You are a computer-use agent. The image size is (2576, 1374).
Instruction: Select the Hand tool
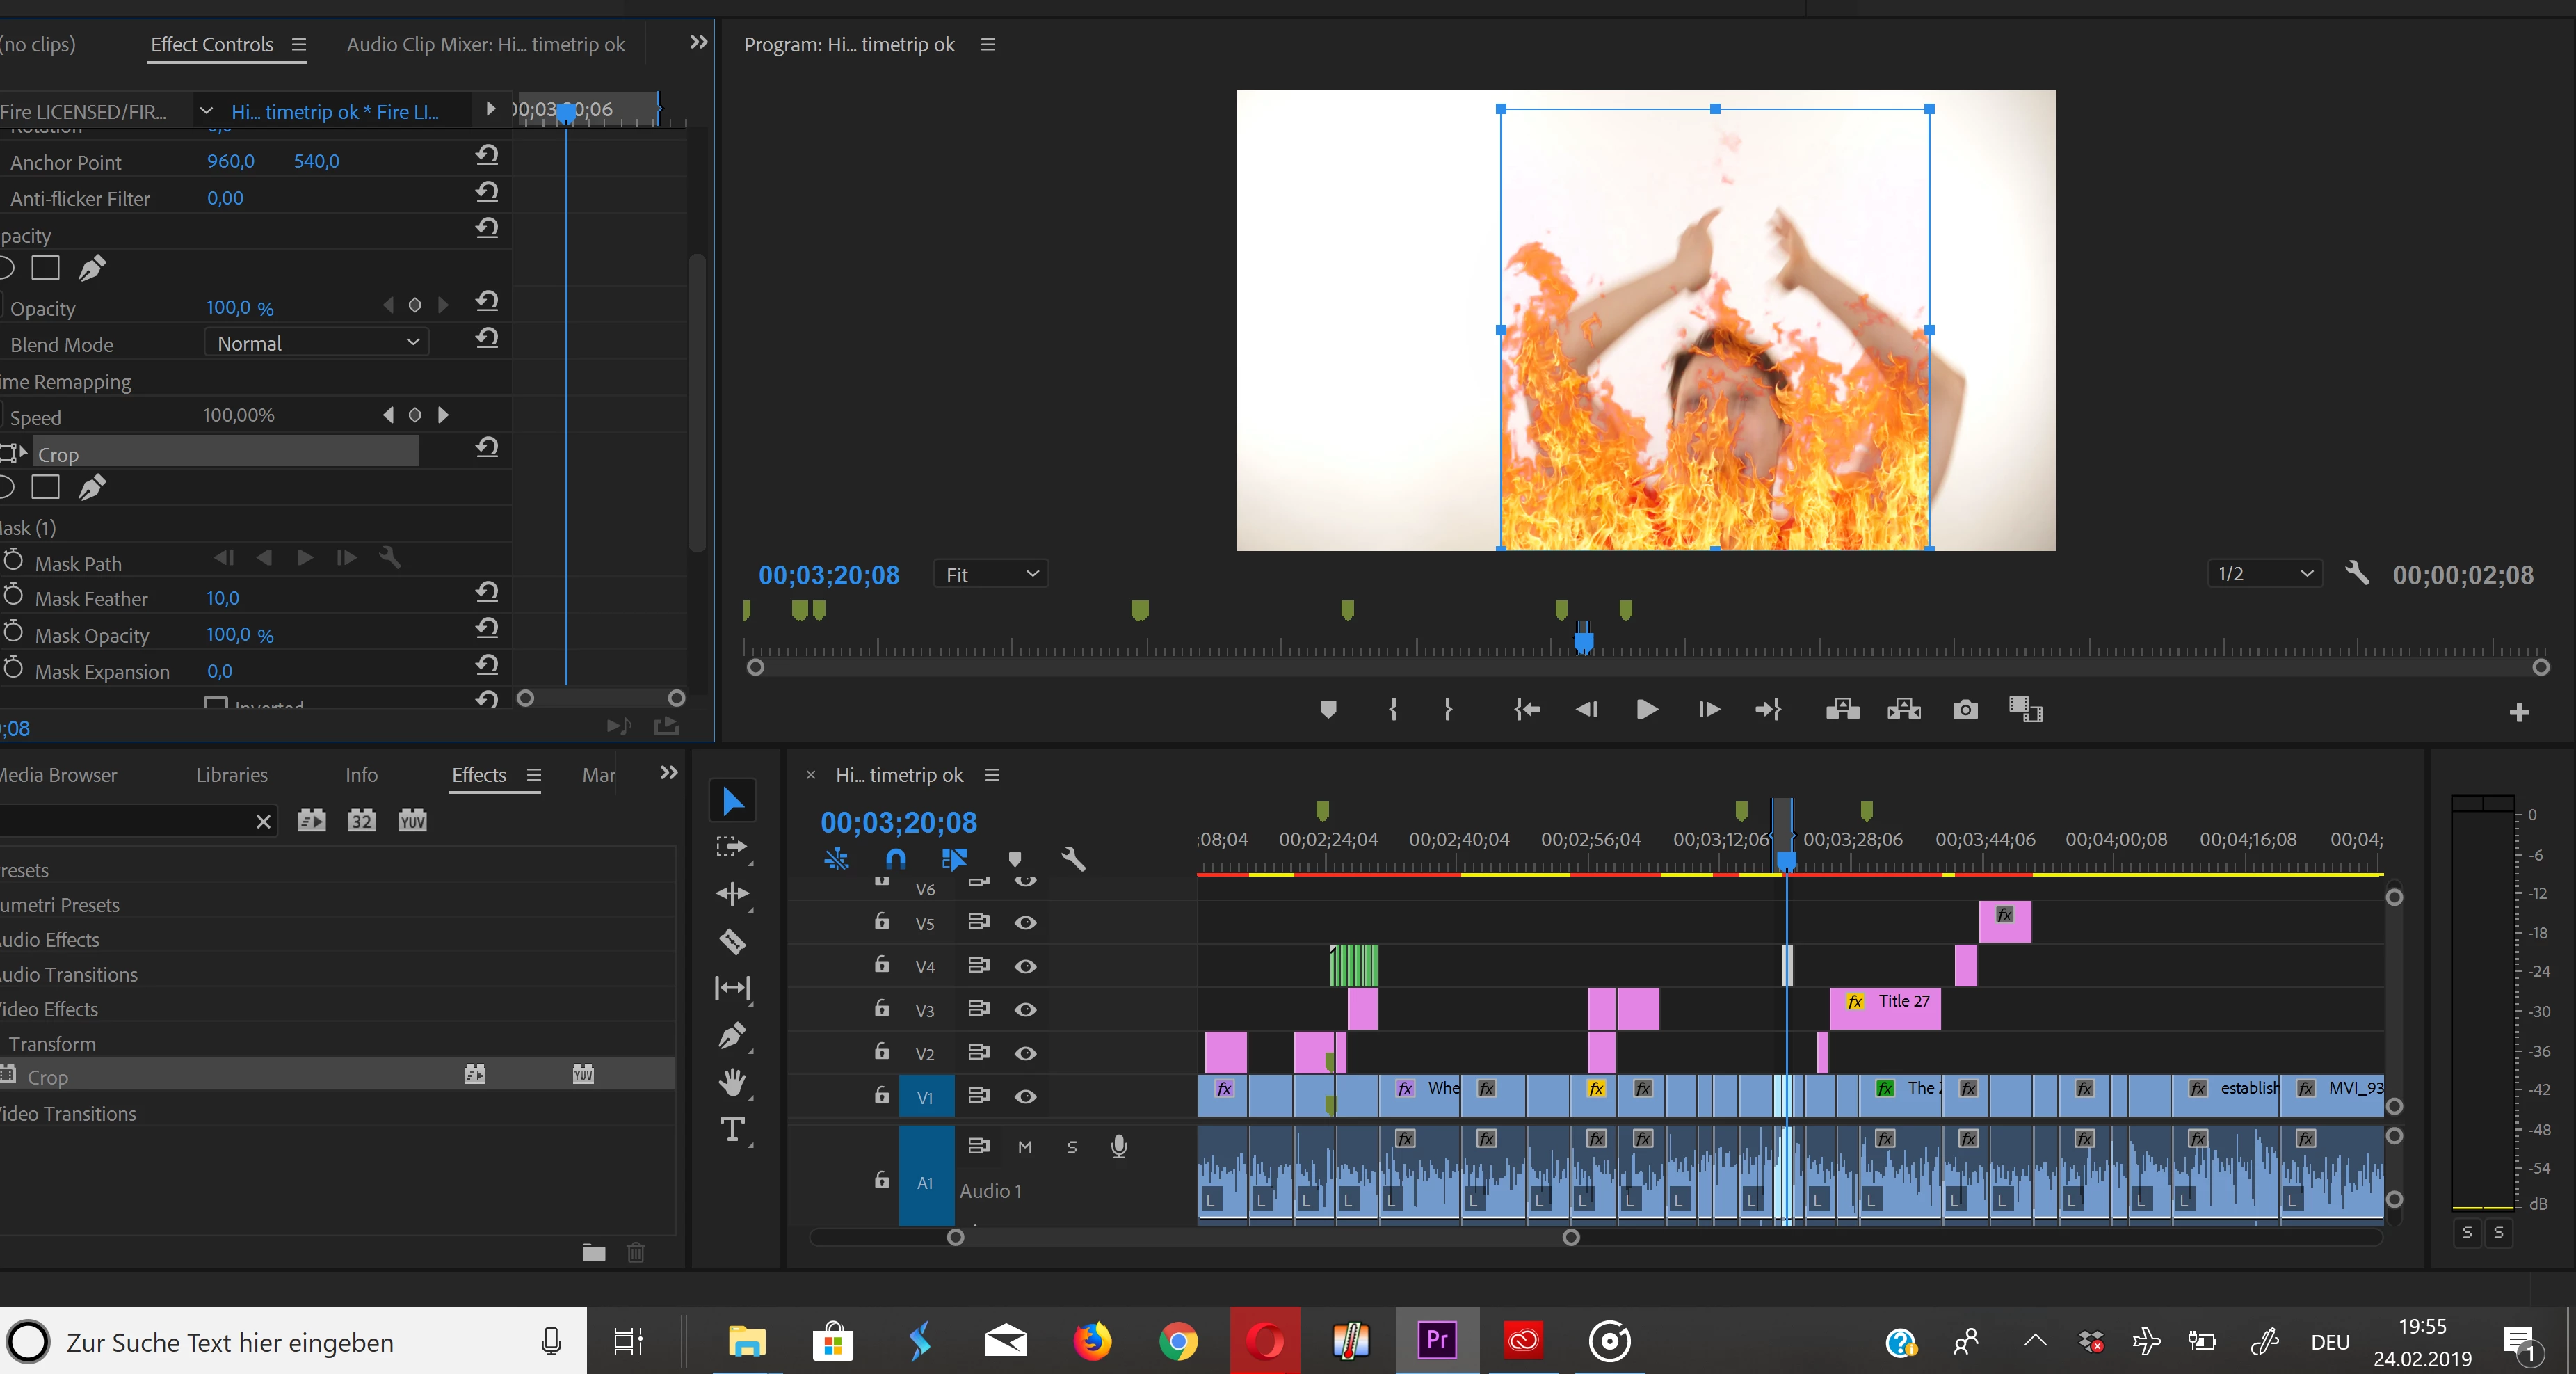[x=732, y=1082]
